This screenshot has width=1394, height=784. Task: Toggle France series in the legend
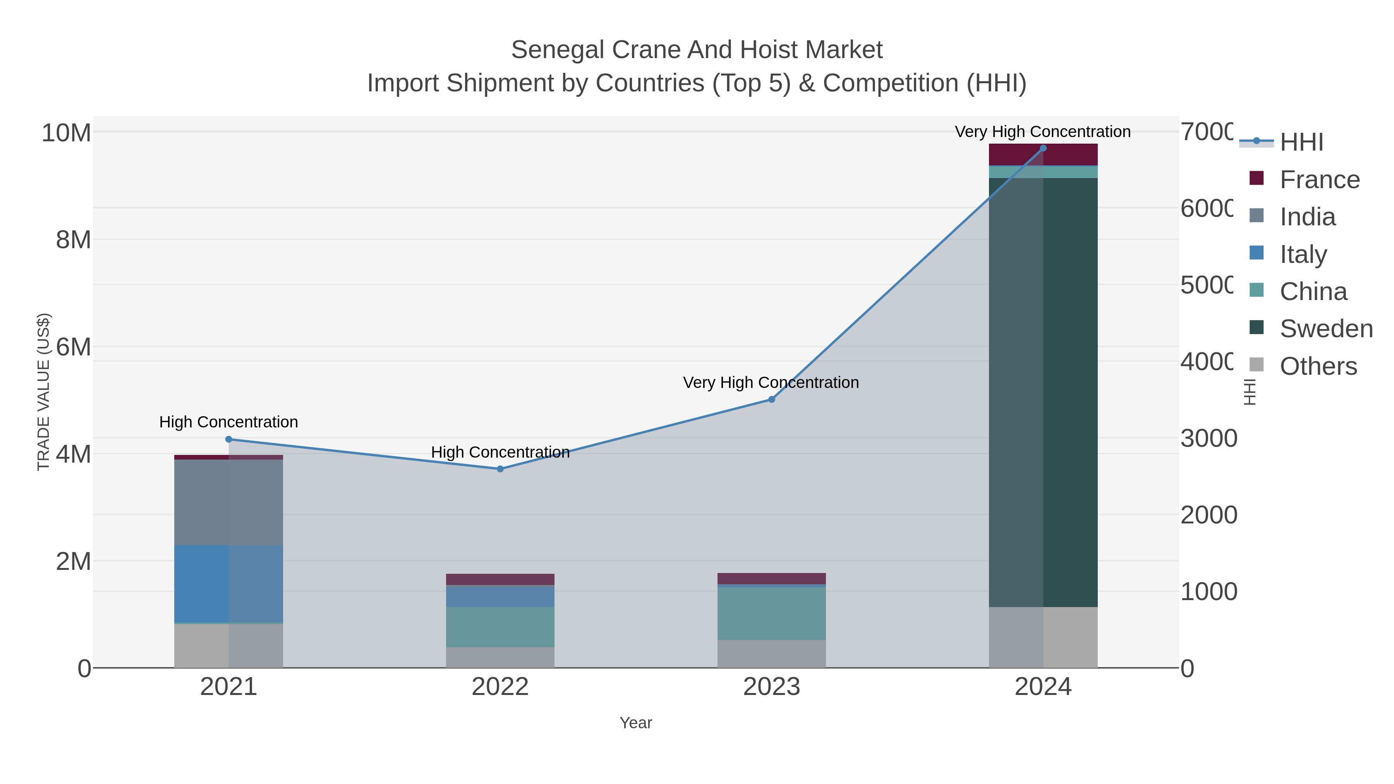(1305, 179)
